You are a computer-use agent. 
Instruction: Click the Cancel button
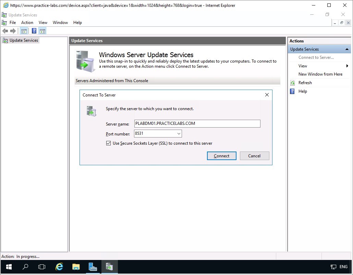click(254, 156)
